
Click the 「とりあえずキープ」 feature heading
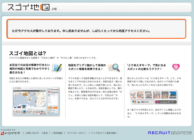pos(146,67)
